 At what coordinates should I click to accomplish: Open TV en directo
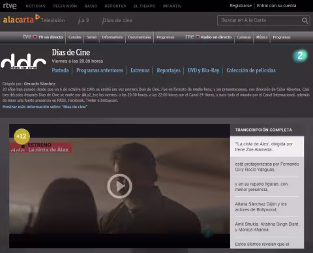[51, 37]
